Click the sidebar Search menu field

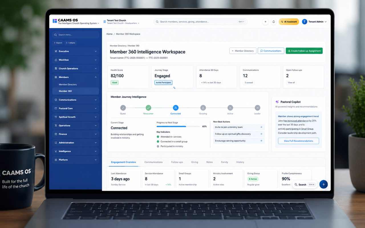[x=76, y=35]
